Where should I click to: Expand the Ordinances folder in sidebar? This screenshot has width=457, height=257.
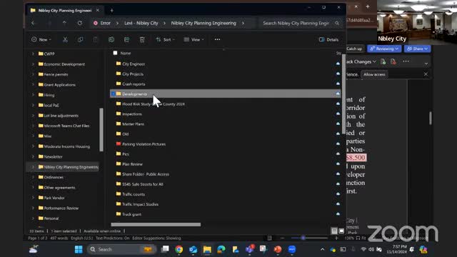33,177
